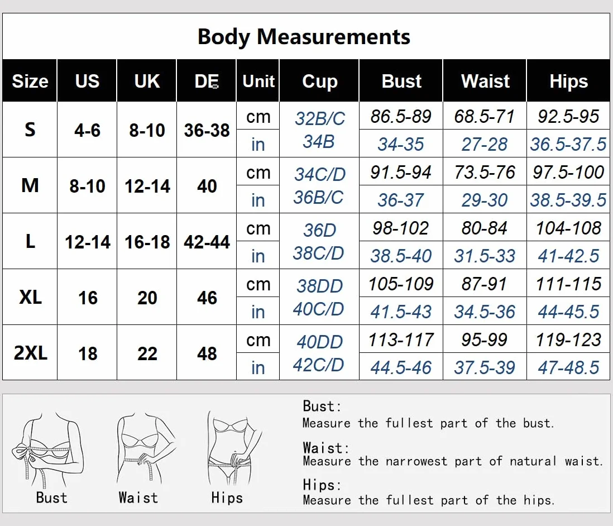Click the Hips label under illustration
613x526 pixels.
(227, 498)
